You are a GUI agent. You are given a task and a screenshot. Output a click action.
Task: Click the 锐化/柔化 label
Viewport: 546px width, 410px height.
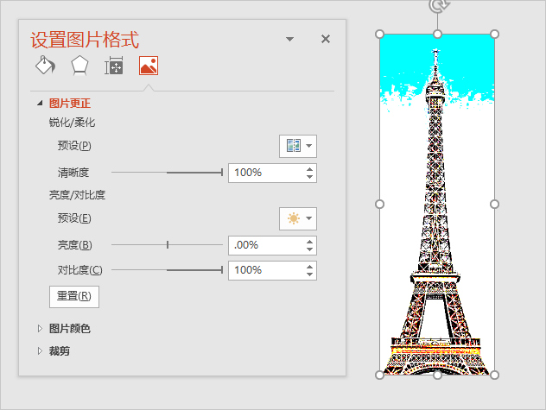pyautogui.click(x=72, y=123)
